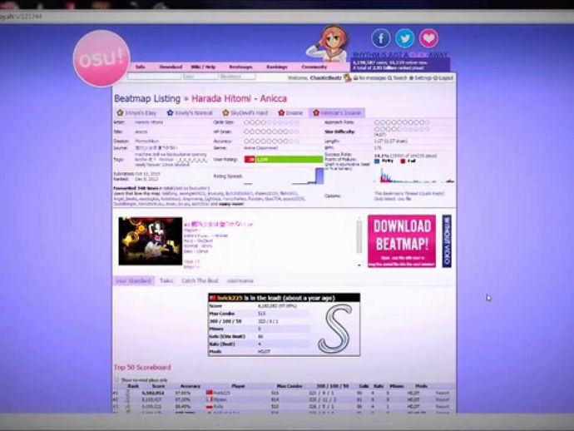Click the beatmap cover thumbnail image

tap(151, 241)
